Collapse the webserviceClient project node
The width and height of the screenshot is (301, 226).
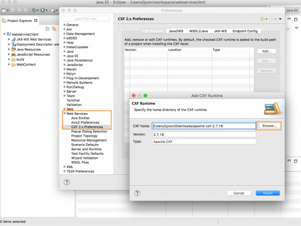[4, 34]
